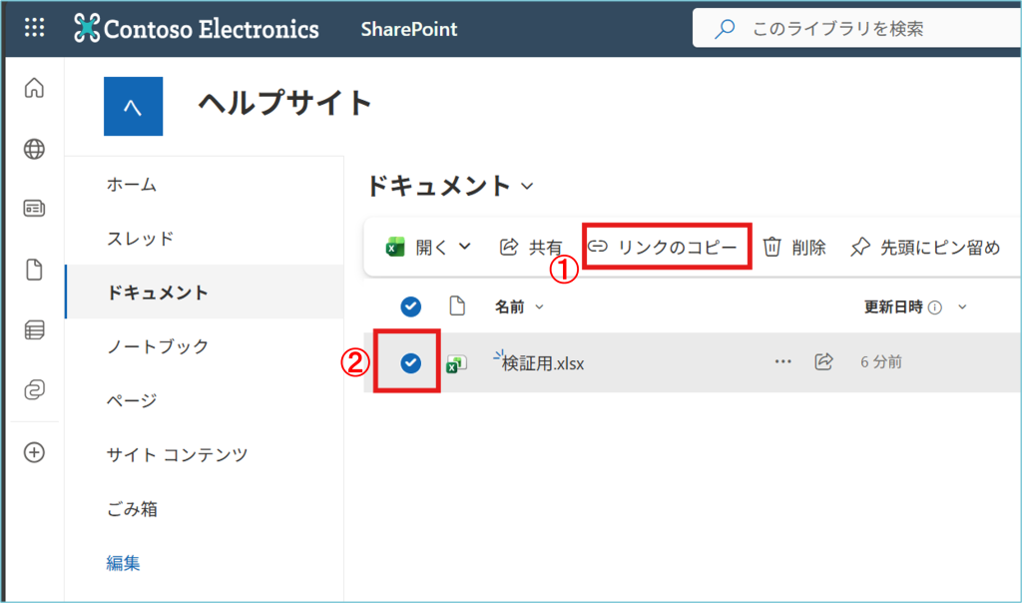This screenshot has height=603, width=1022.
Task: Uncheck the 検証用.xlsx row selection checkbox
Action: pos(410,363)
